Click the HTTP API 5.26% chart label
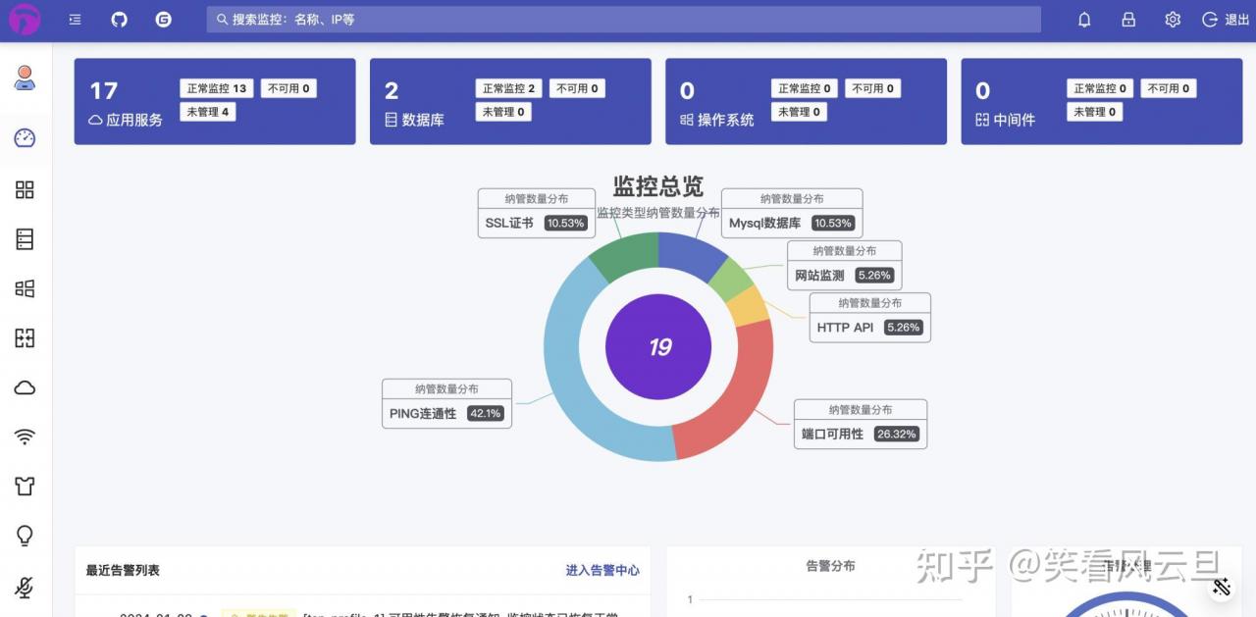 pyautogui.click(x=870, y=317)
